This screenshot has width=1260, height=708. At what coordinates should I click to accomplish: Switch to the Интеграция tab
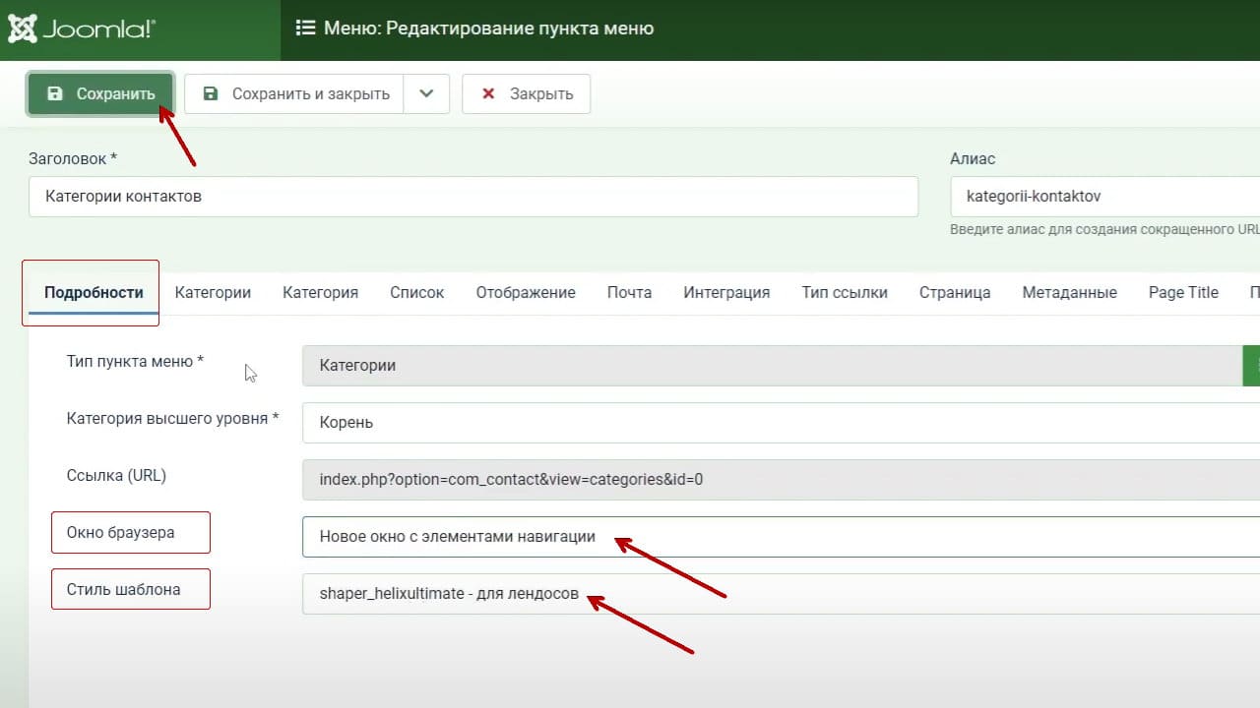(x=726, y=293)
